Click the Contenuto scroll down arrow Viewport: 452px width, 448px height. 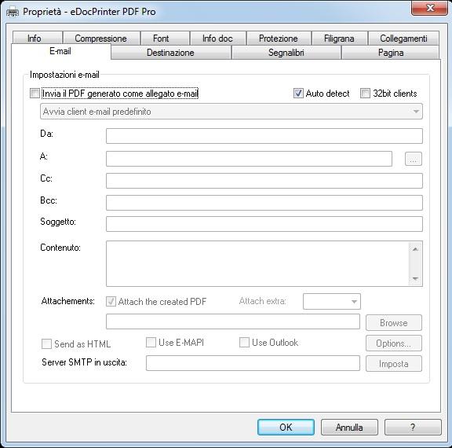click(x=415, y=278)
